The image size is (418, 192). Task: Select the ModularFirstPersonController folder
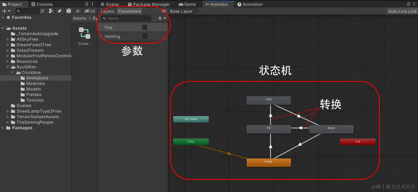[x=44, y=56]
